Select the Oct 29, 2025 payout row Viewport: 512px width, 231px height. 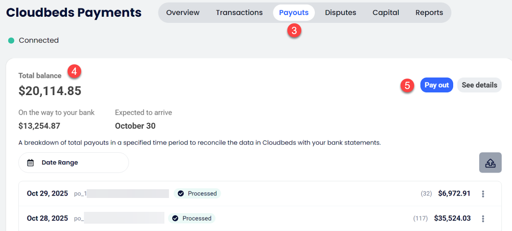pos(47,193)
